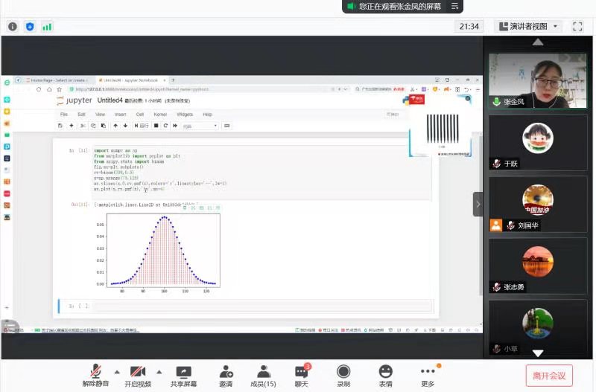Open the 演讲者视图 view layout dropdown
The width and height of the screenshot is (596, 392).
(527, 26)
